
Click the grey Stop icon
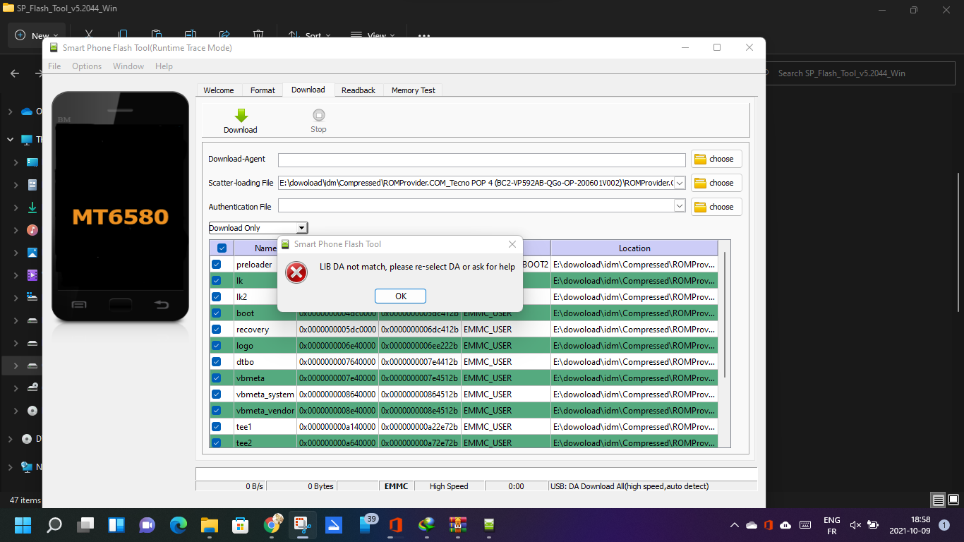[x=318, y=115]
